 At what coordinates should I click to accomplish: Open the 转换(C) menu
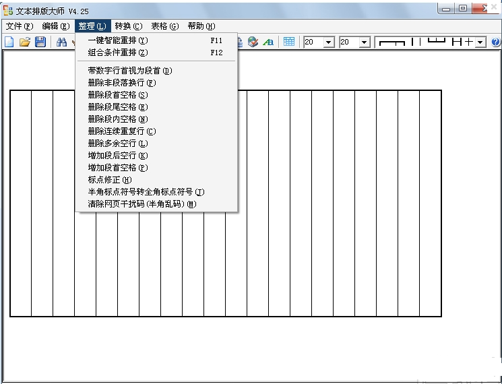coord(129,26)
